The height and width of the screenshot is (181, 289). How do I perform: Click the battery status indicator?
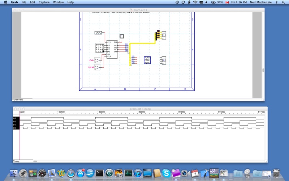click(217, 2)
